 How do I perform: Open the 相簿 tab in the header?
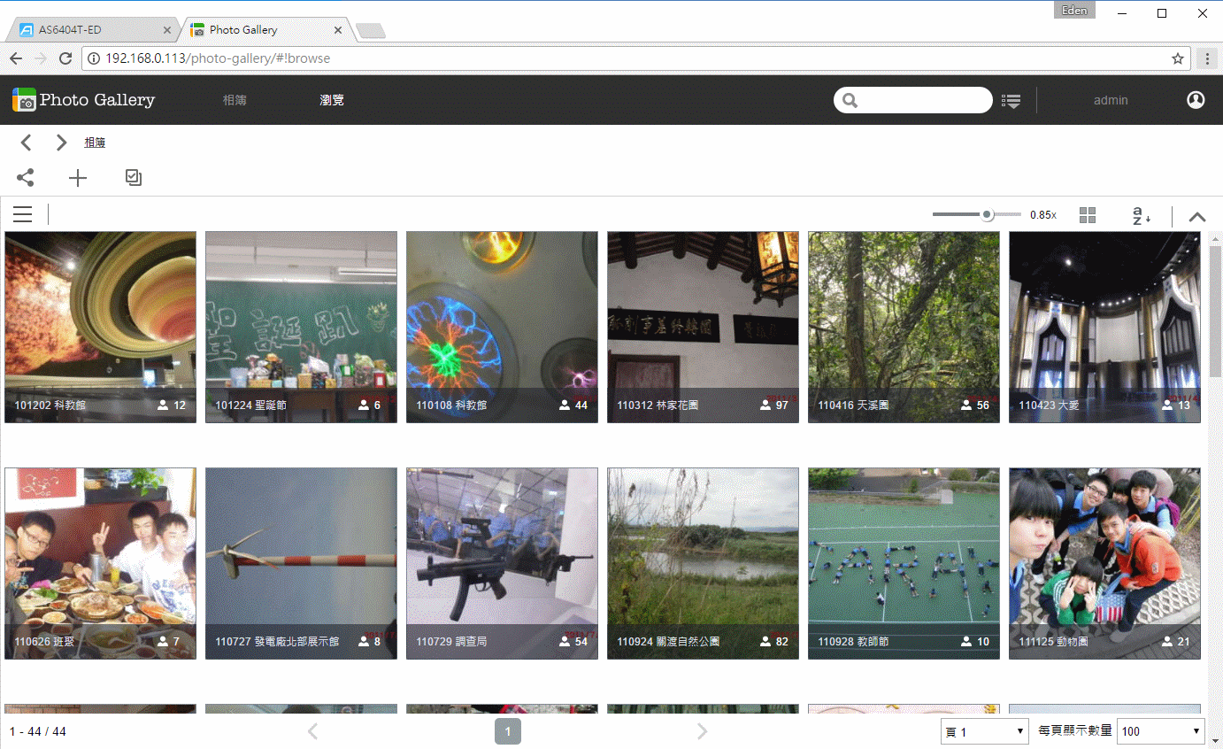[235, 100]
